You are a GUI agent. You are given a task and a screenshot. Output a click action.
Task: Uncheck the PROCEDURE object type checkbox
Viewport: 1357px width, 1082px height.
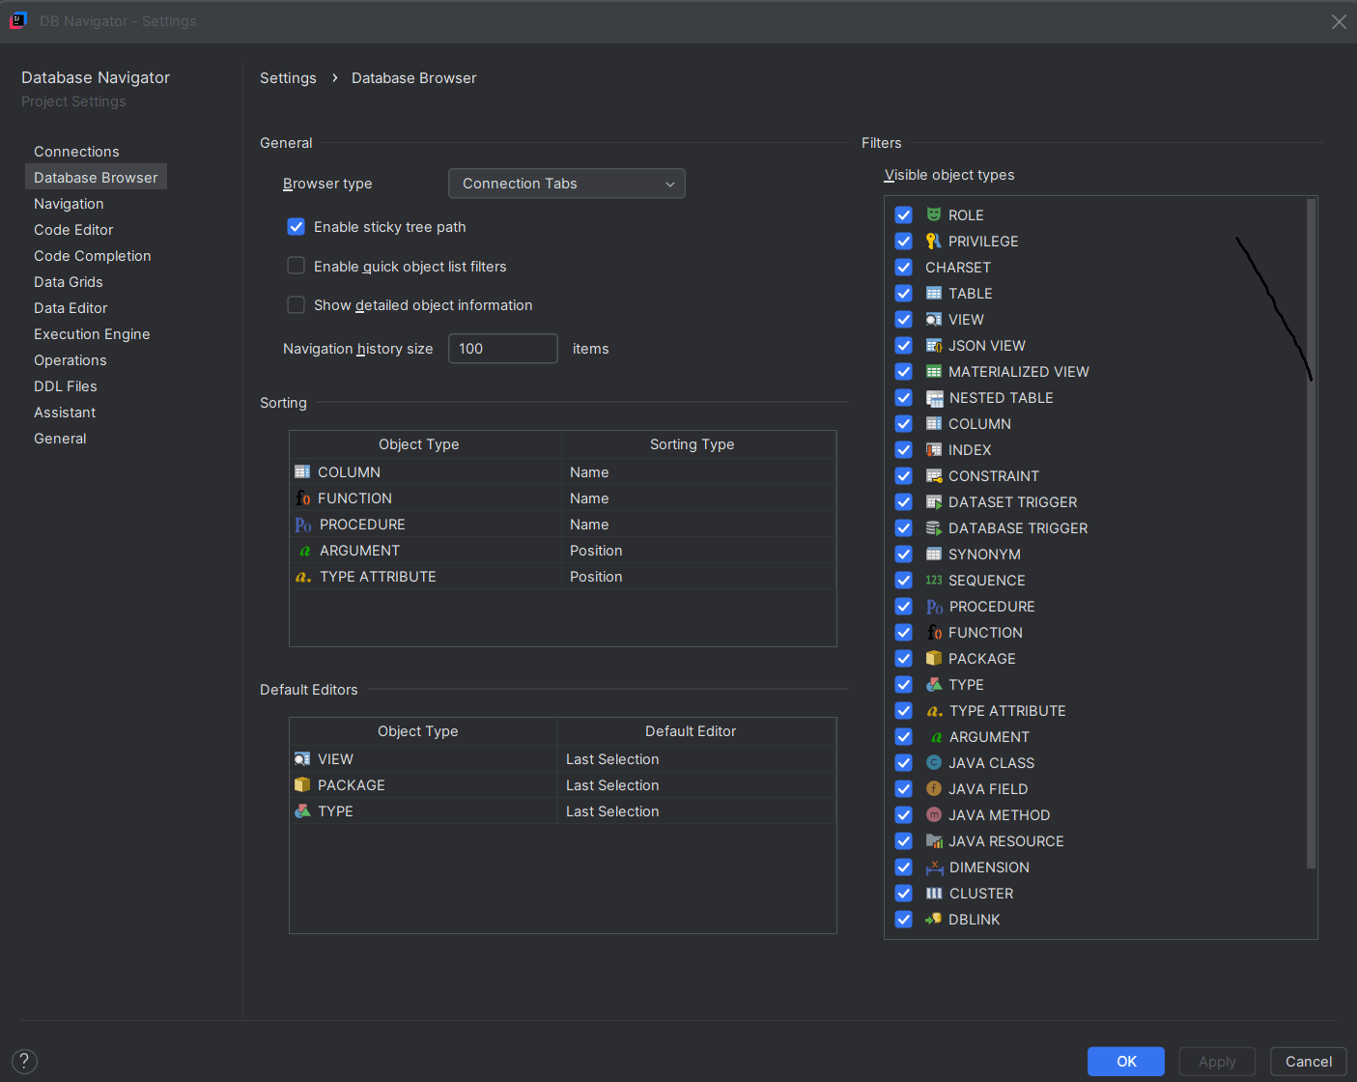pyautogui.click(x=904, y=606)
